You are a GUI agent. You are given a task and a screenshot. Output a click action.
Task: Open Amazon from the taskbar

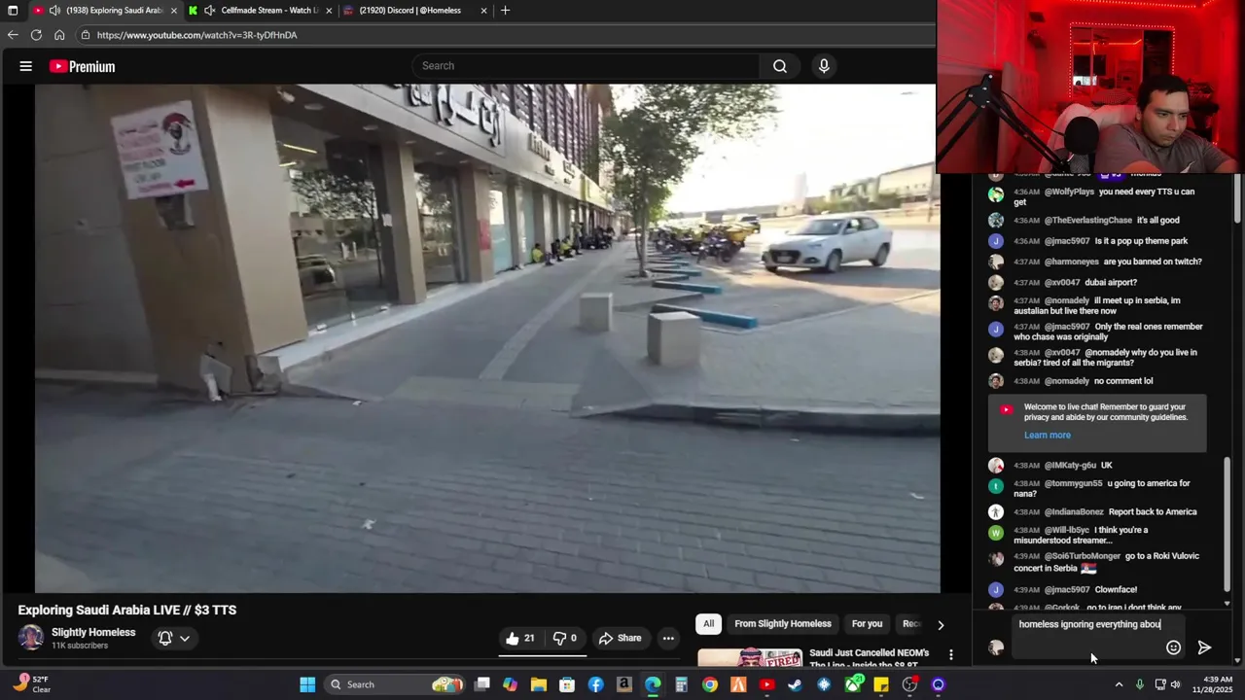624,684
